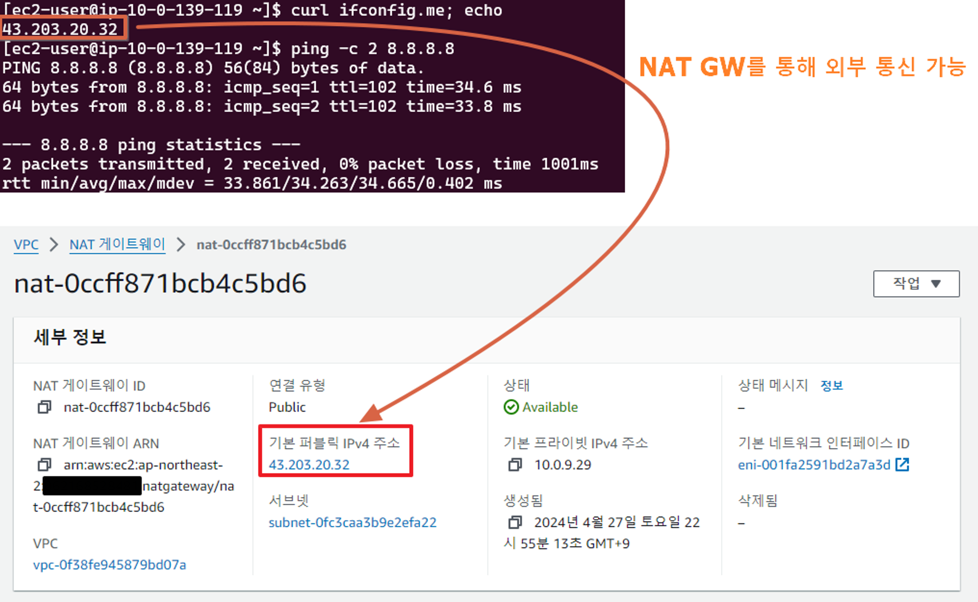Go to VPC breadcrumb link

[x=26, y=245]
